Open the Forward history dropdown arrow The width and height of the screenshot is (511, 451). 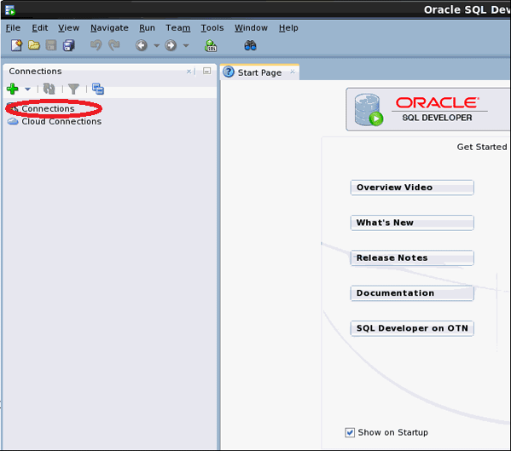click(x=186, y=45)
